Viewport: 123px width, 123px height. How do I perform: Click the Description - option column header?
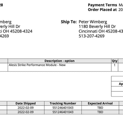[59, 61]
